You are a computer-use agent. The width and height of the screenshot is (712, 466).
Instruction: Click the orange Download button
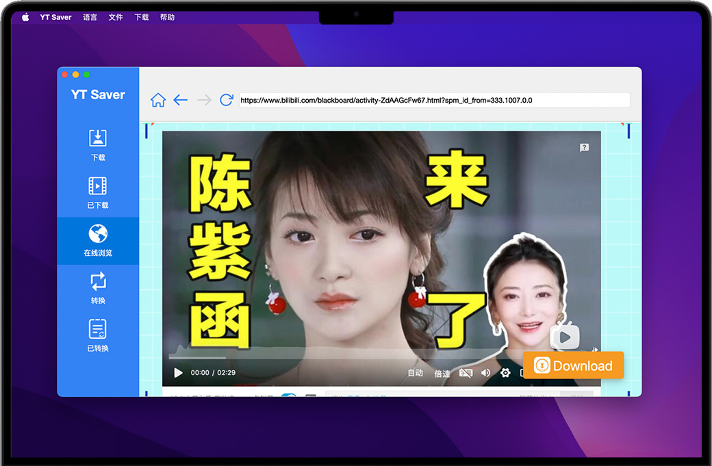(573, 365)
